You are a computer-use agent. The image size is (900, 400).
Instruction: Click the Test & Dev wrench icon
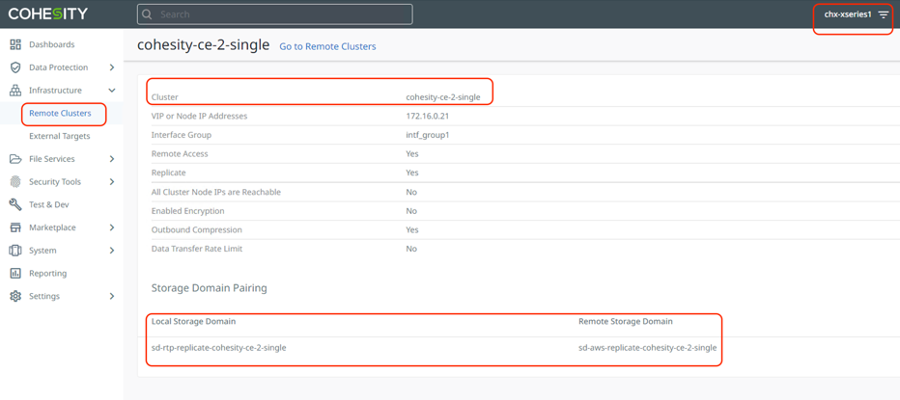click(15, 204)
